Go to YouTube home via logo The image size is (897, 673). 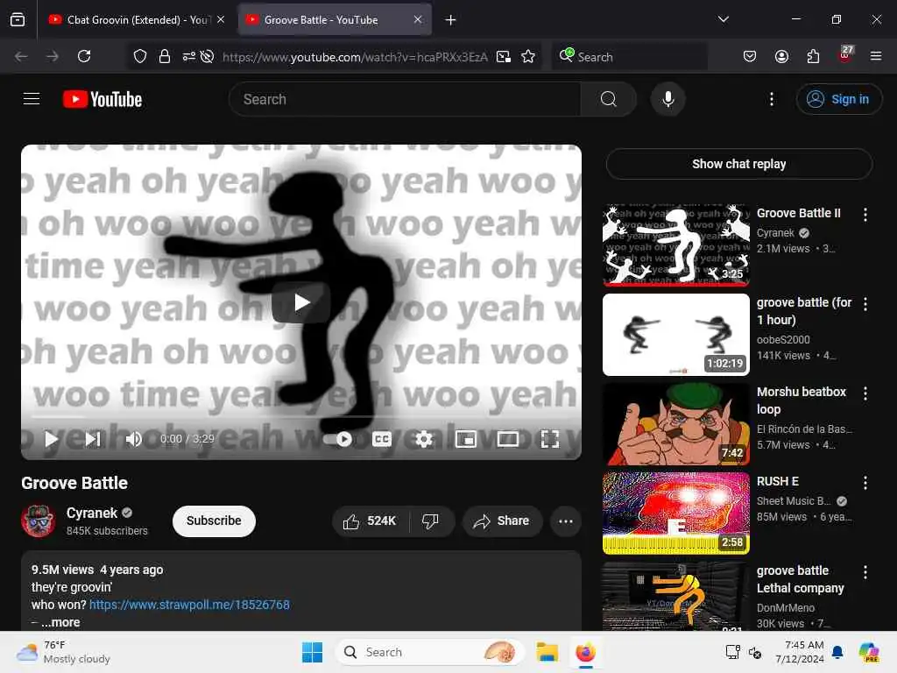[x=102, y=99]
